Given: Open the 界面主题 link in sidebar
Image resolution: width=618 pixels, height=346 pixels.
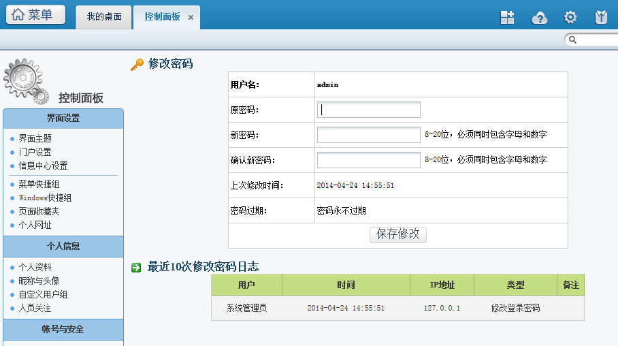Looking at the screenshot, I should pyautogui.click(x=35, y=138).
